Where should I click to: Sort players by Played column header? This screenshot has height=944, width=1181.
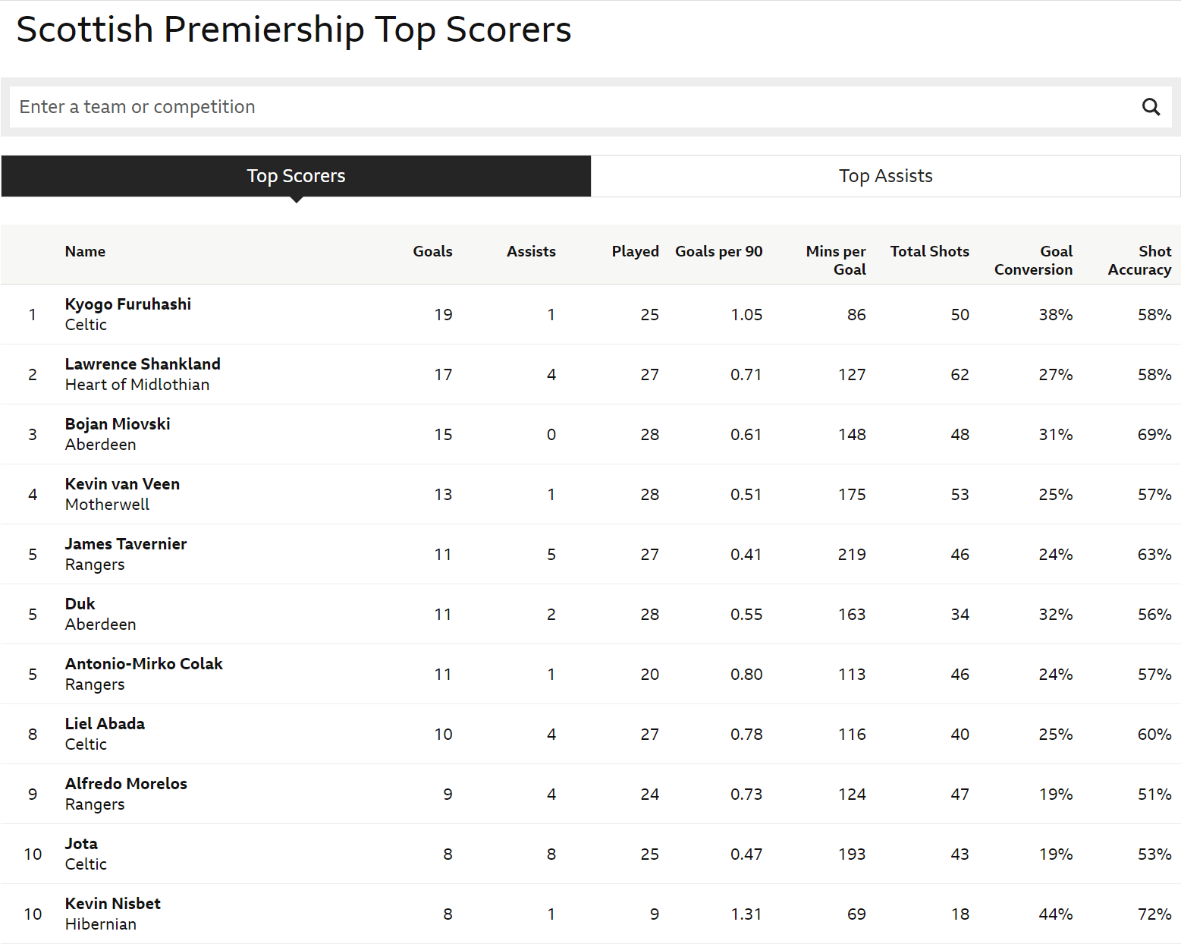pyautogui.click(x=635, y=251)
